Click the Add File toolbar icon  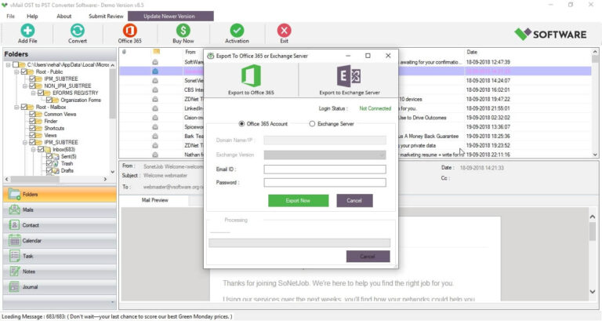point(27,31)
